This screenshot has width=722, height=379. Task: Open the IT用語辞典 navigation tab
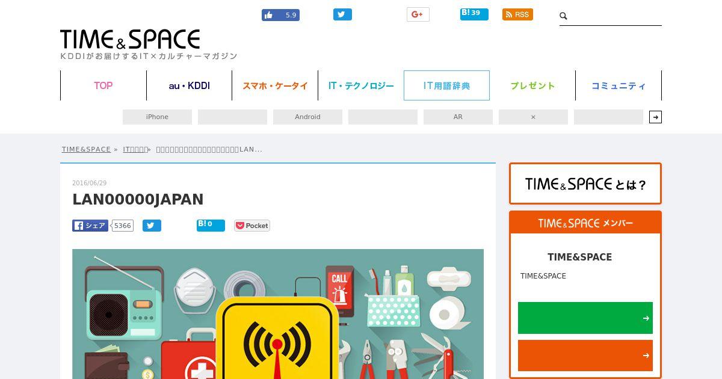[446, 85]
